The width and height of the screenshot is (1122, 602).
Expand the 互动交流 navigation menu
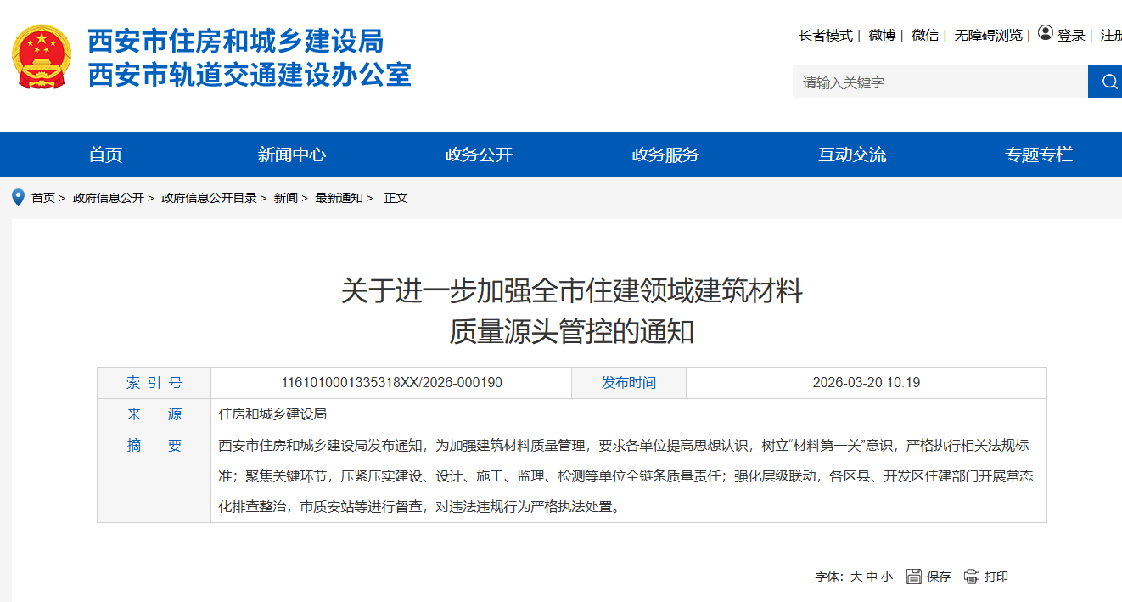pyautogui.click(x=852, y=155)
